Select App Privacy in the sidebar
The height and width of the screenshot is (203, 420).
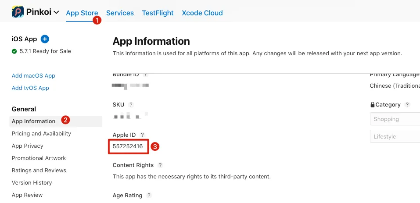click(x=27, y=146)
